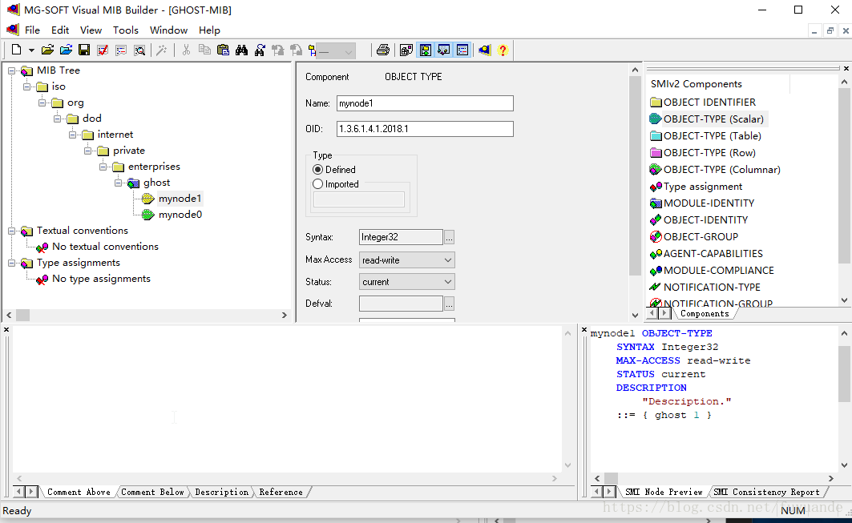The height and width of the screenshot is (523, 852).
Task: Click the yellow question mark Help icon
Action: (x=503, y=50)
